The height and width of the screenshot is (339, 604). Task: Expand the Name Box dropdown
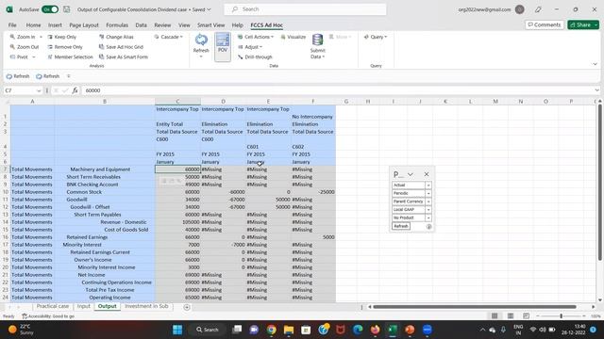point(39,90)
